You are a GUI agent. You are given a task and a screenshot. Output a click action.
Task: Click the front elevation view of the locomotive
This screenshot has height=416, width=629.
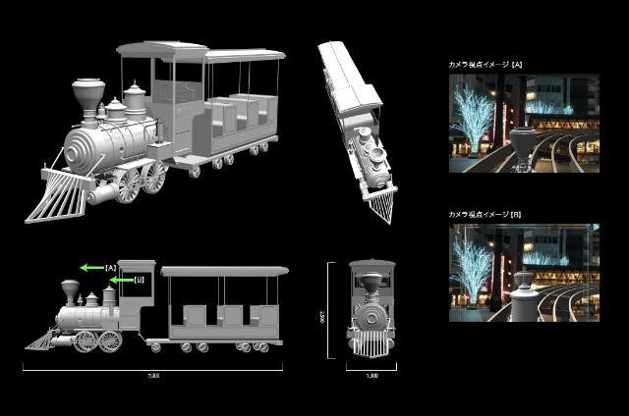tap(372, 308)
